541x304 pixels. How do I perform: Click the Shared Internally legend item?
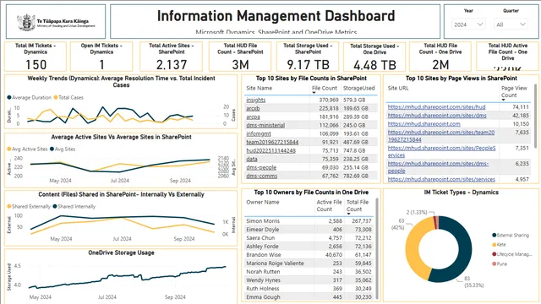click(74, 206)
